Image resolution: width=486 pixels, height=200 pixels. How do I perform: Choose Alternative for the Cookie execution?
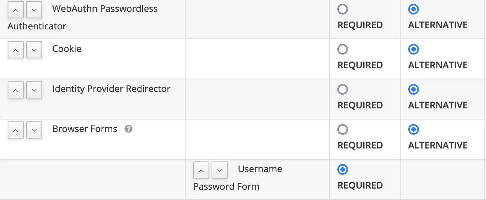(x=414, y=49)
